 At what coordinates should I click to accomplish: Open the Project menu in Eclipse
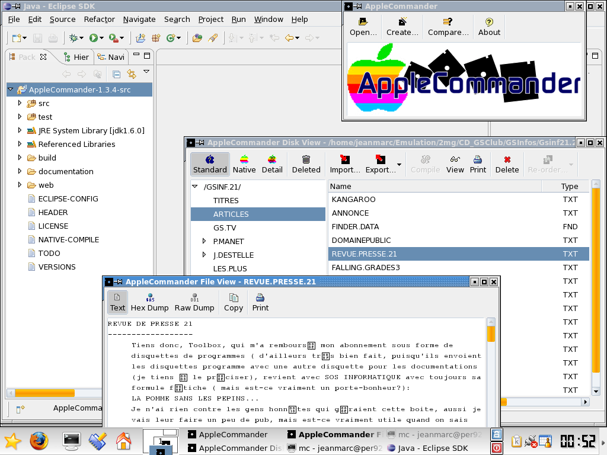tap(211, 20)
